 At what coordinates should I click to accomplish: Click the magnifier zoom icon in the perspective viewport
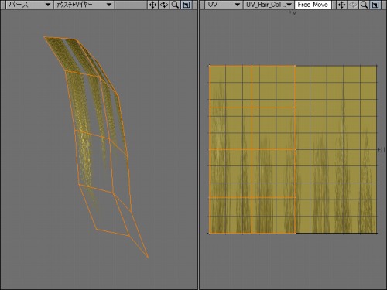click(175, 5)
